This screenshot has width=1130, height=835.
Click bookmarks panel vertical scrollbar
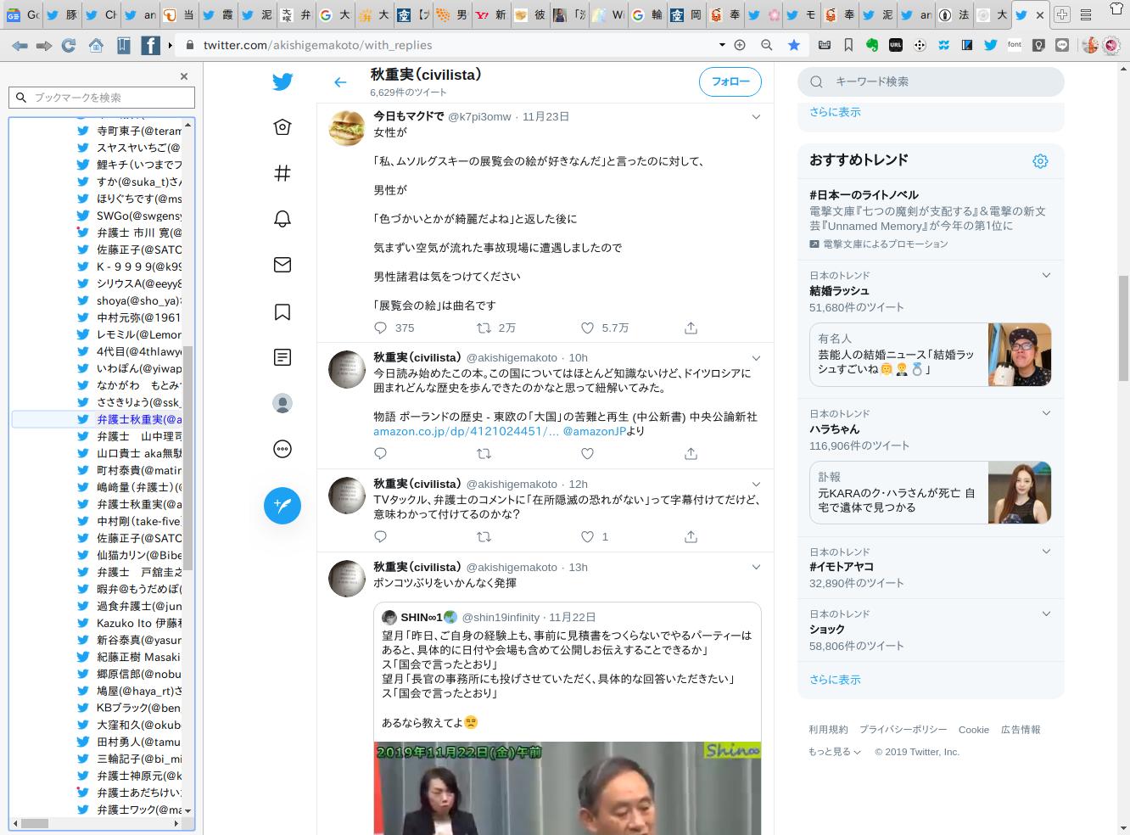(188, 458)
